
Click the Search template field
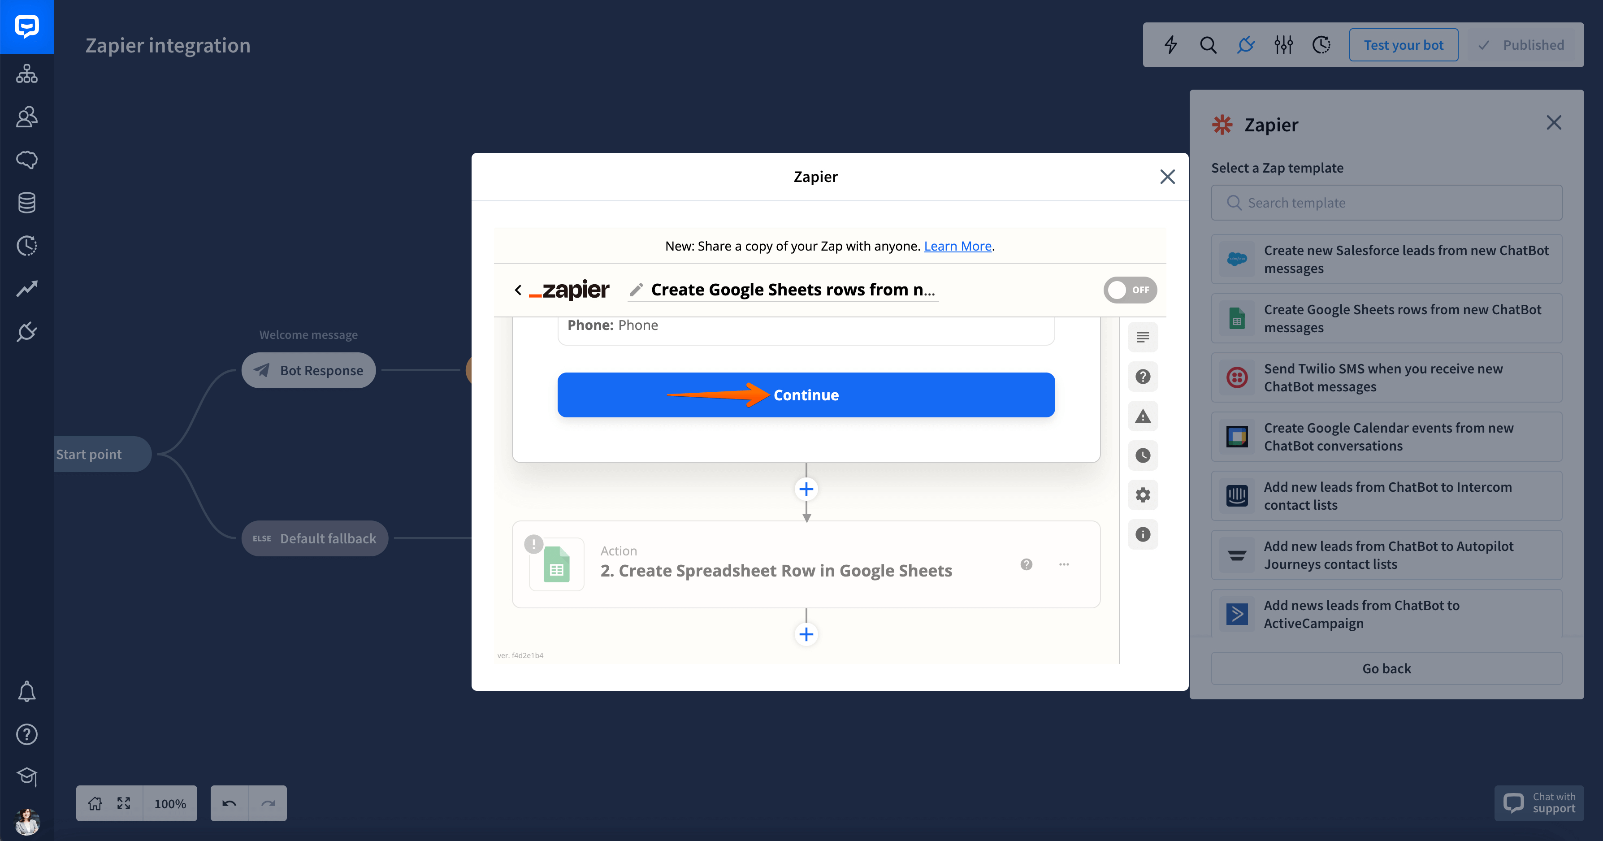coord(1386,202)
